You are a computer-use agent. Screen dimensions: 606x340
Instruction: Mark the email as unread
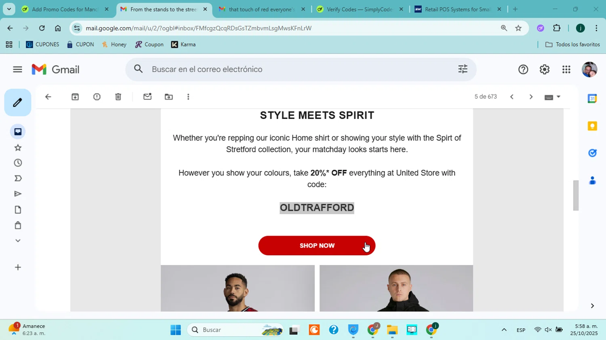(147, 97)
